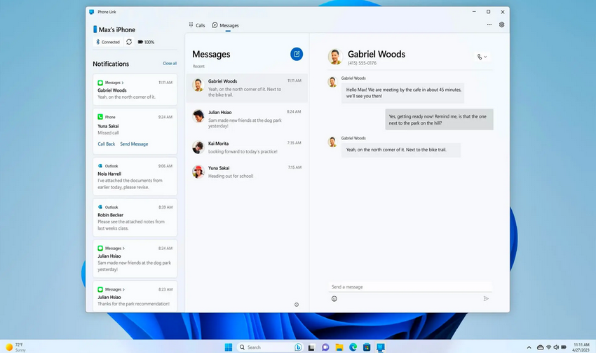
Task: Clear all notifications
Action: pyautogui.click(x=170, y=64)
